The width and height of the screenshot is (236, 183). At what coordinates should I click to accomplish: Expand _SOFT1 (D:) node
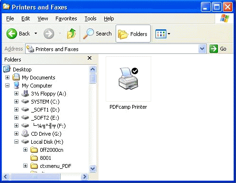(16, 110)
